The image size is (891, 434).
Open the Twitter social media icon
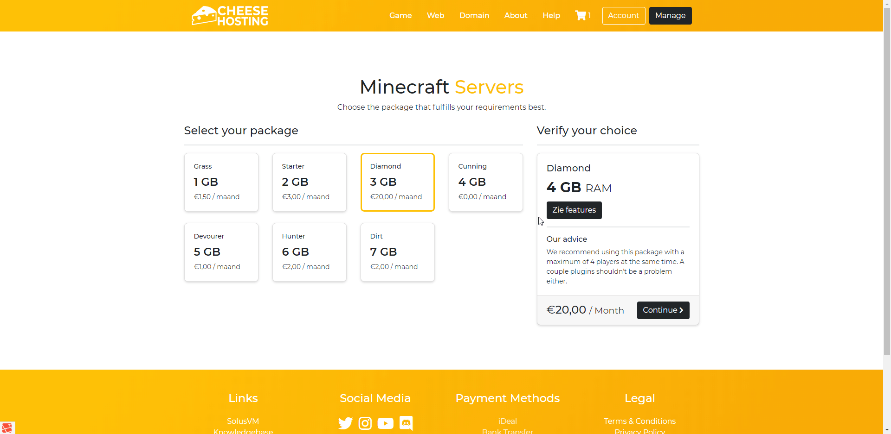coord(345,423)
